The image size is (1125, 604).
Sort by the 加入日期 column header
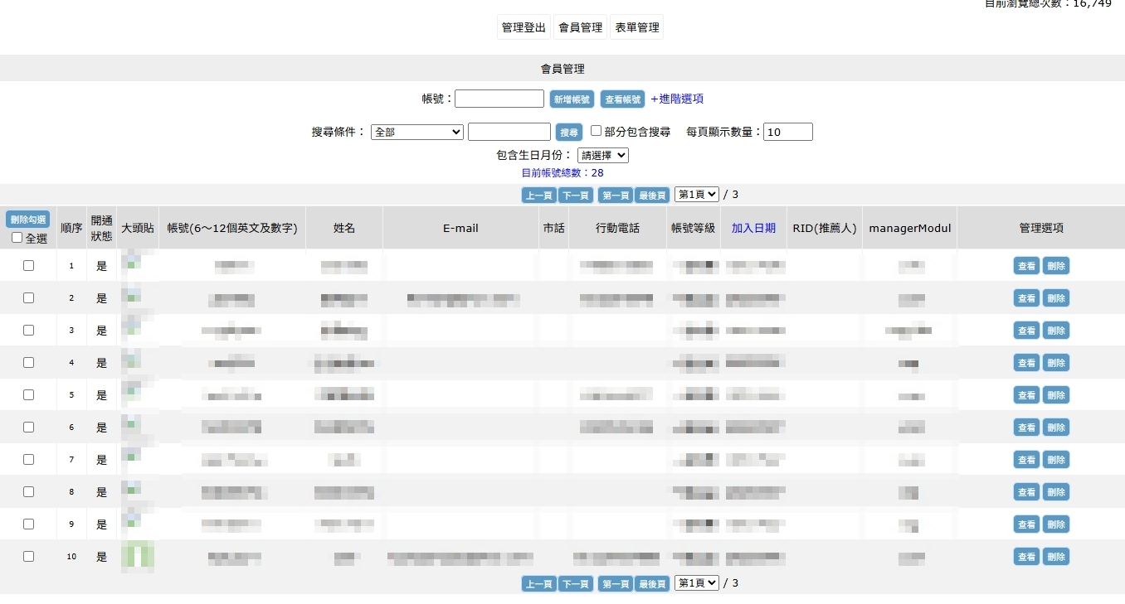[753, 228]
